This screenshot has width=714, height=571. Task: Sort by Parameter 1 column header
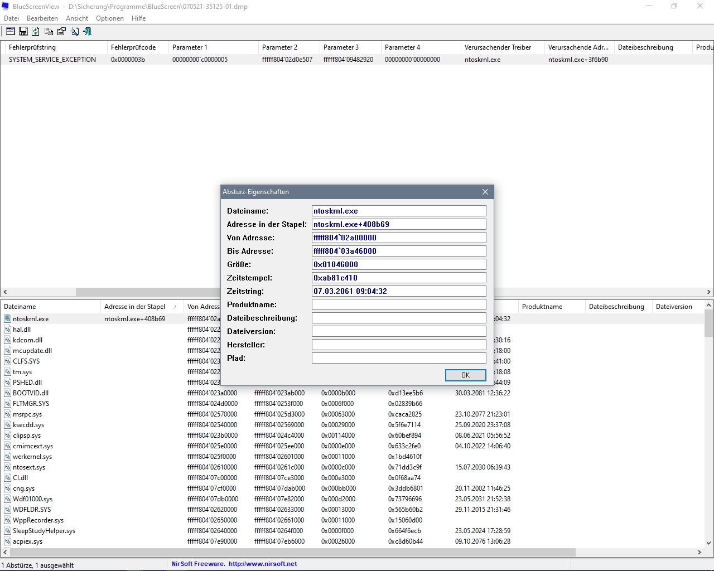214,47
